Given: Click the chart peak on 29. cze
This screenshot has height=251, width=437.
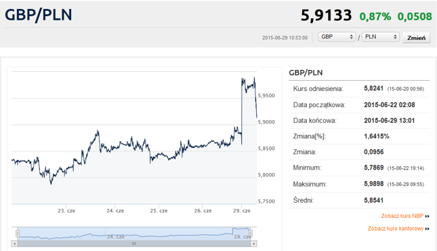Looking at the screenshot, I should pos(254,77).
